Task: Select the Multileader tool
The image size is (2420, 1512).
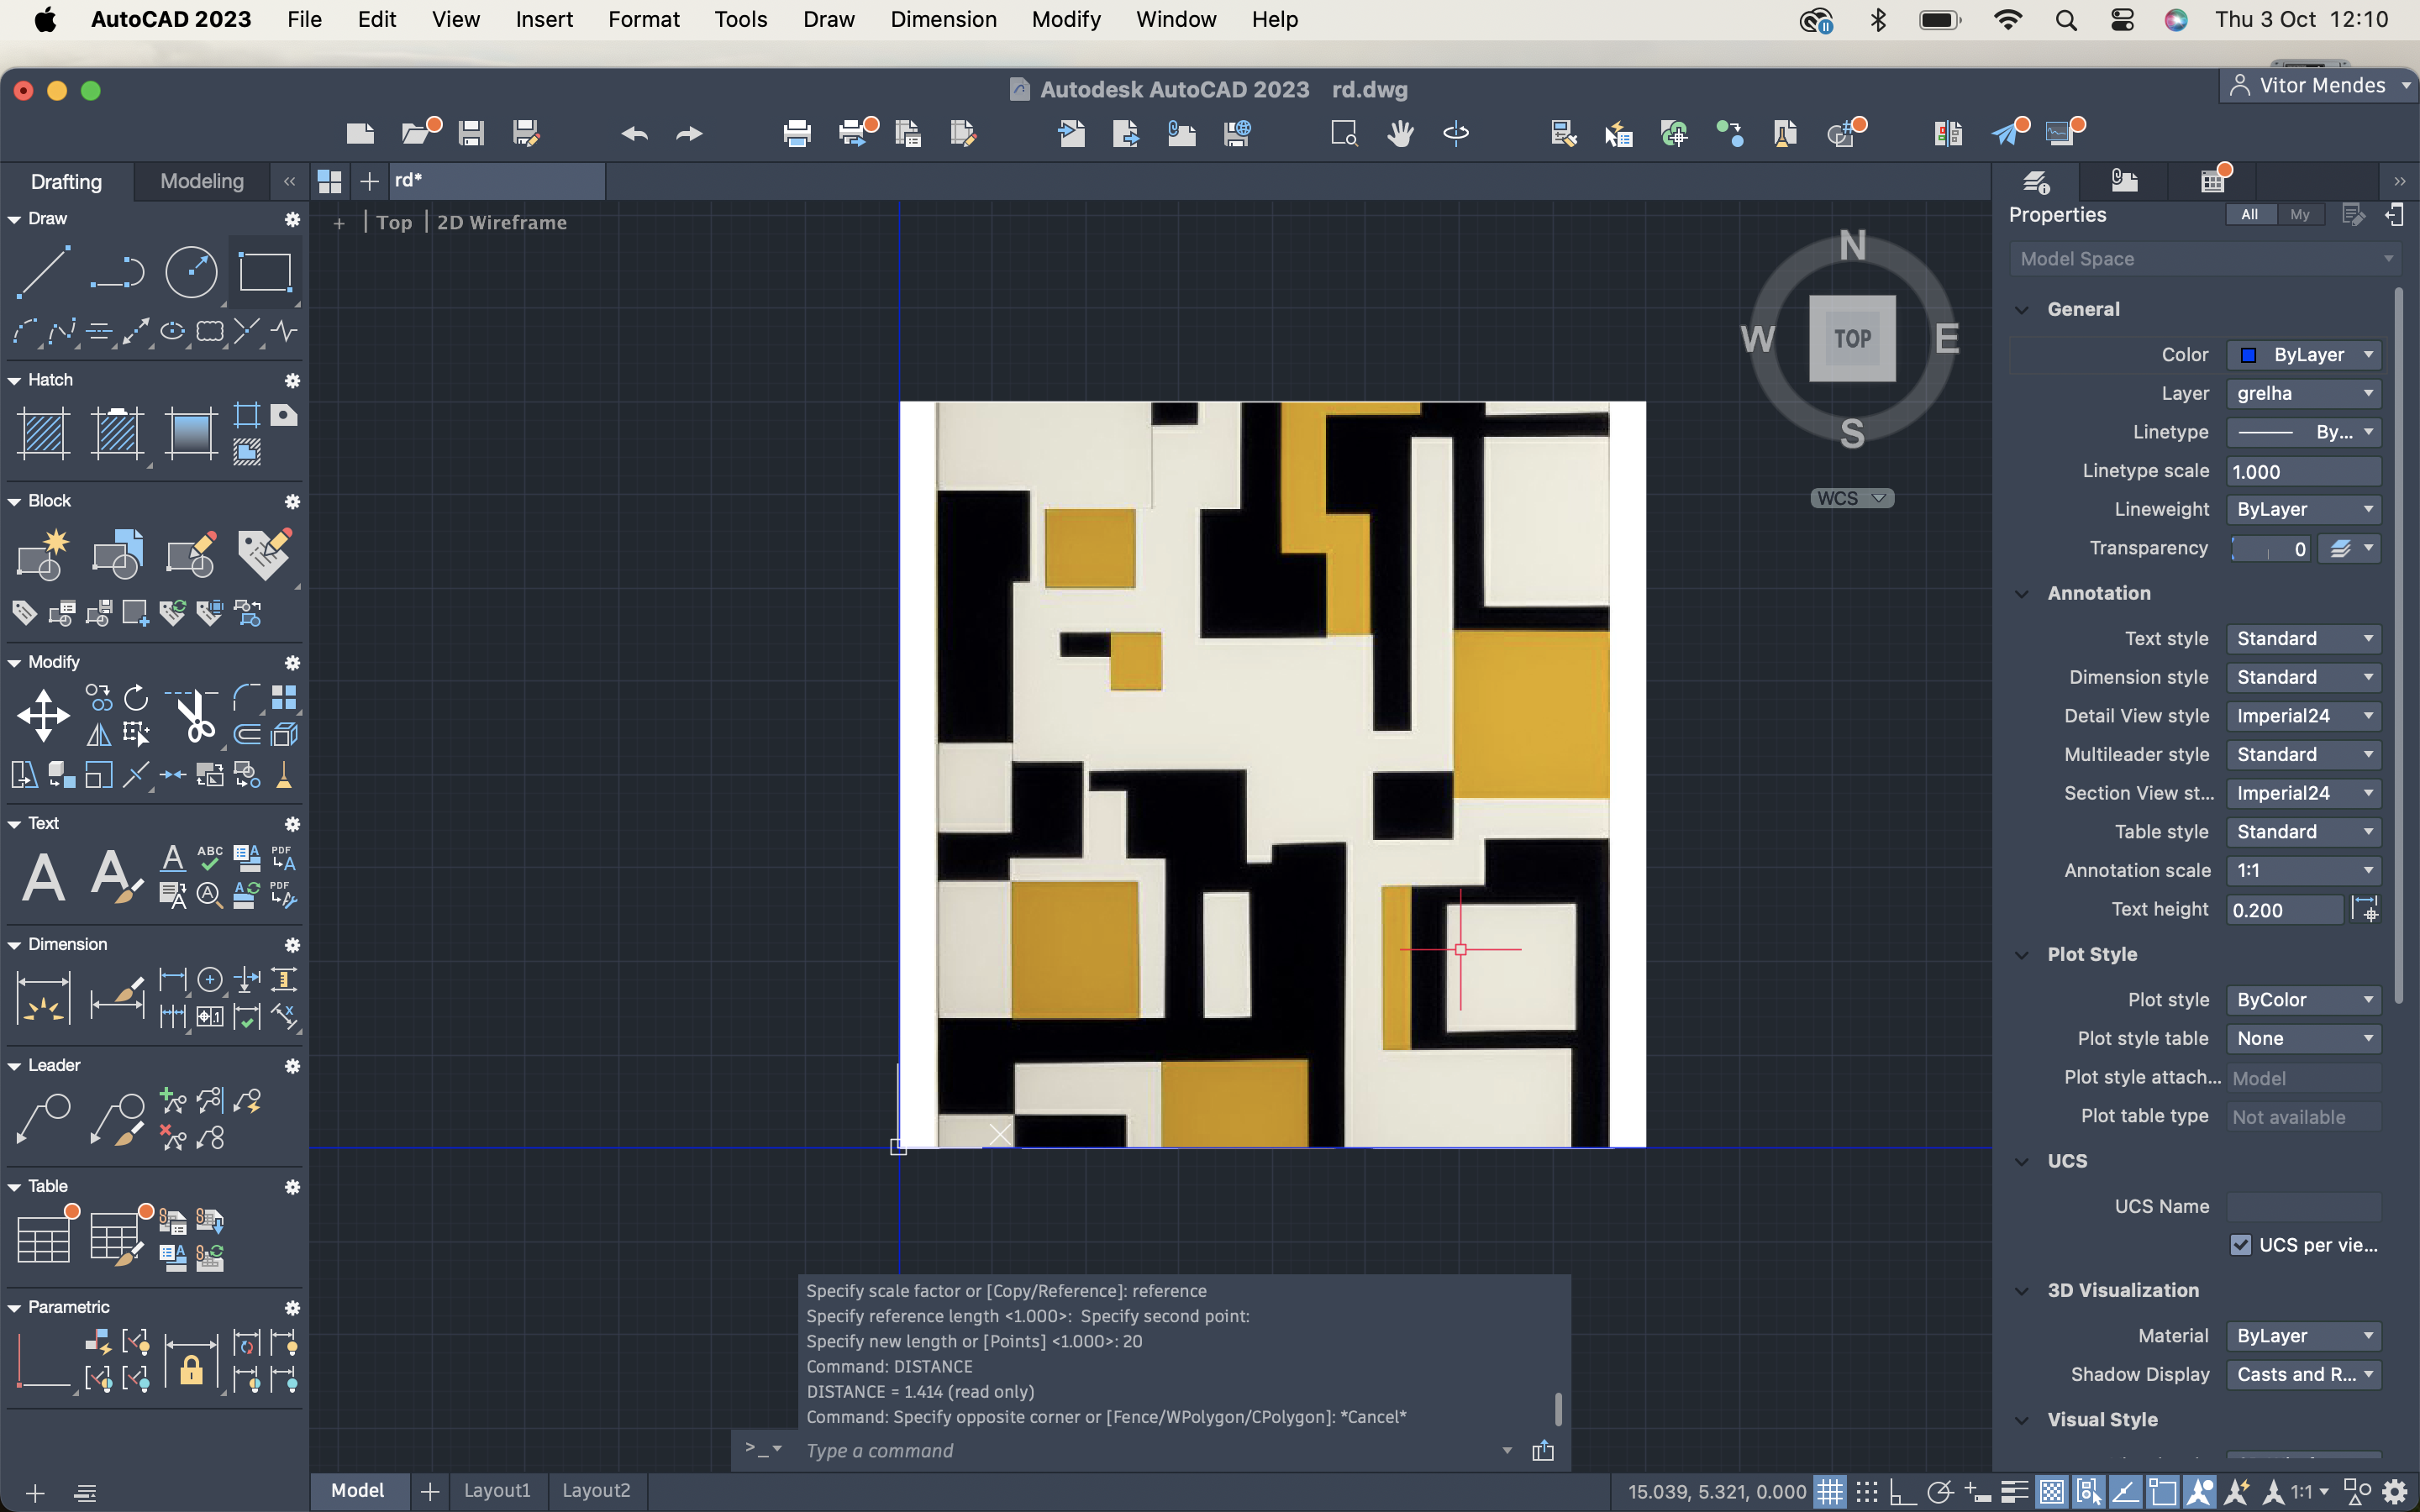Action: 43,1119
